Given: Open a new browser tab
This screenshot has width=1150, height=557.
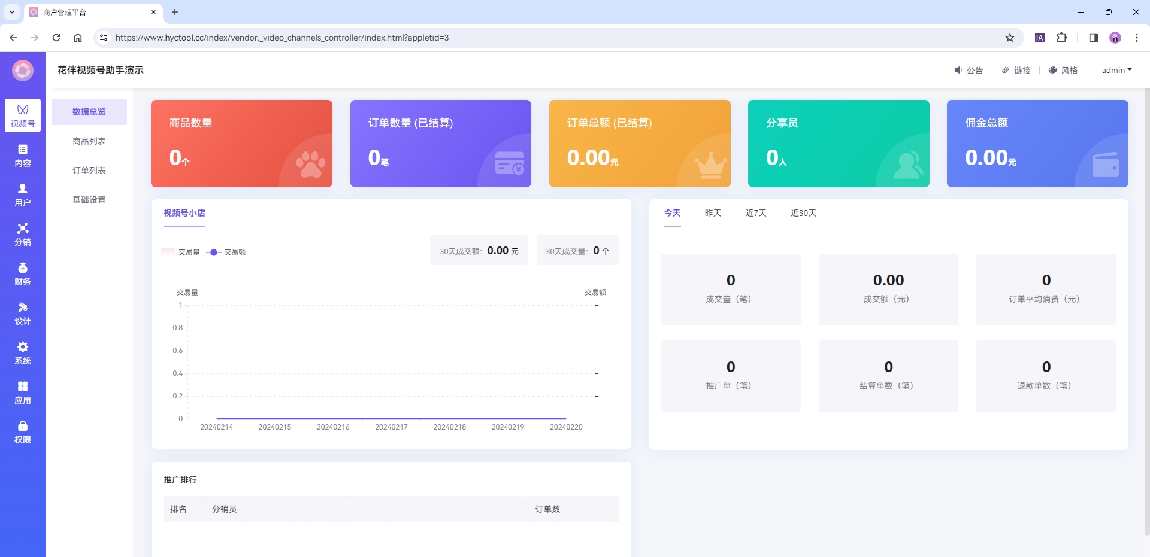Looking at the screenshot, I should point(175,12).
